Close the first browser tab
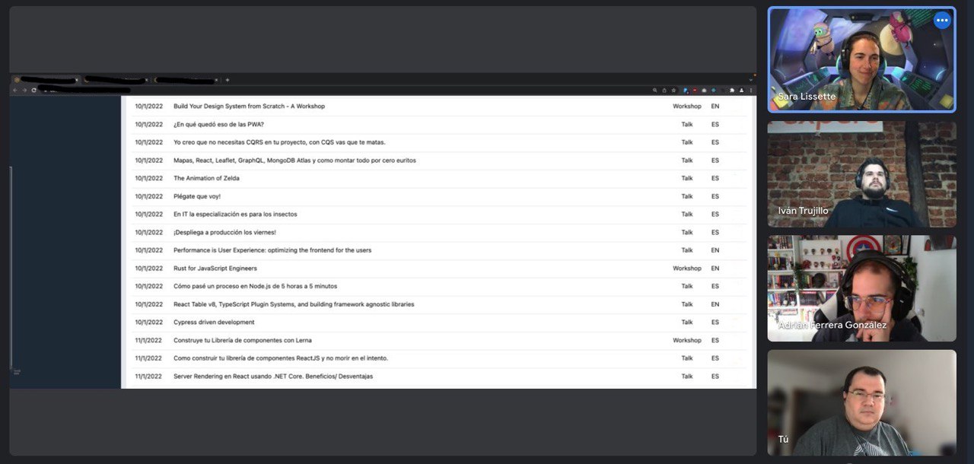 [77, 80]
